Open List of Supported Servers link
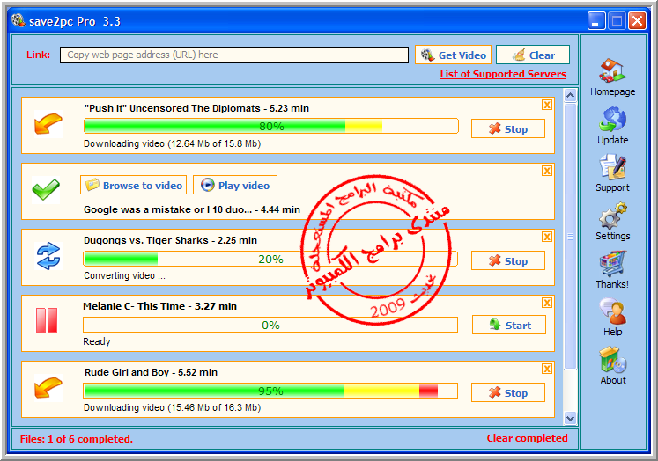 [x=503, y=74]
